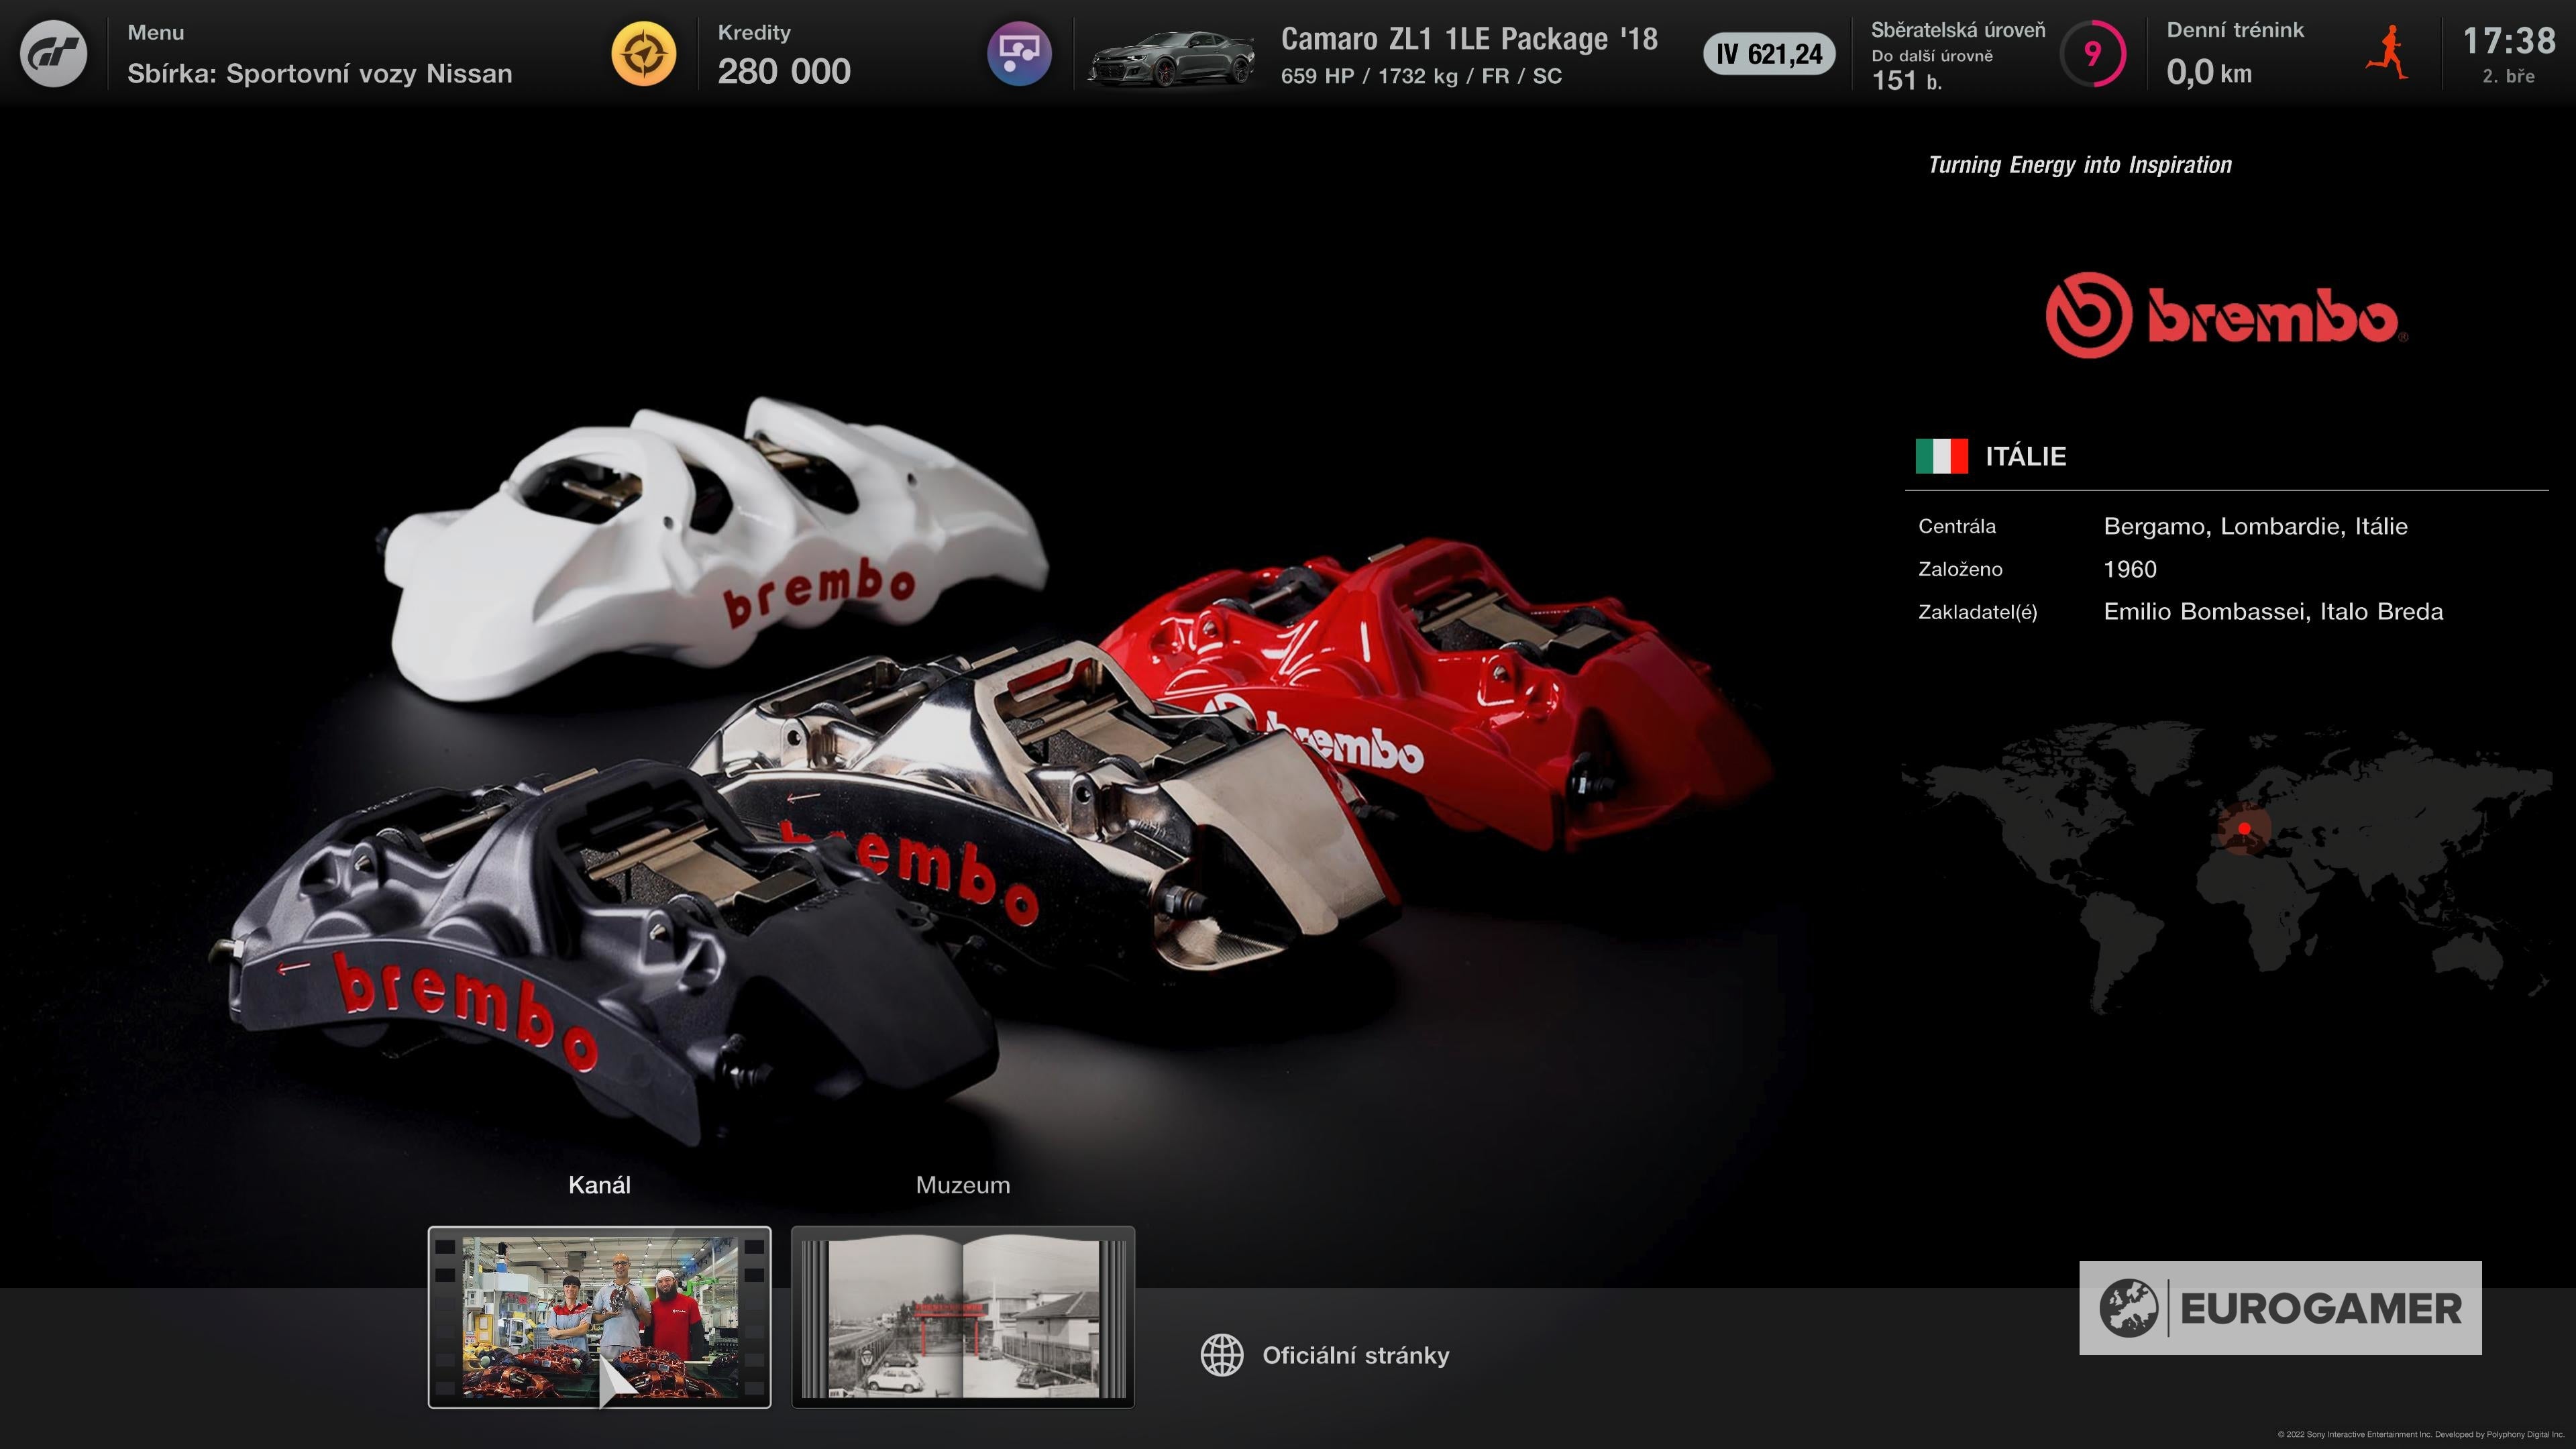Image resolution: width=2576 pixels, height=1449 pixels.
Task: Click the orange daily workout runner icon
Action: 2387,53
